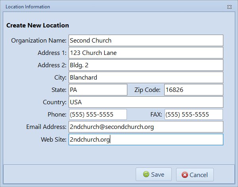Click the Address 1 input field
This screenshot has width=238, height=187.
coord(146,53)
